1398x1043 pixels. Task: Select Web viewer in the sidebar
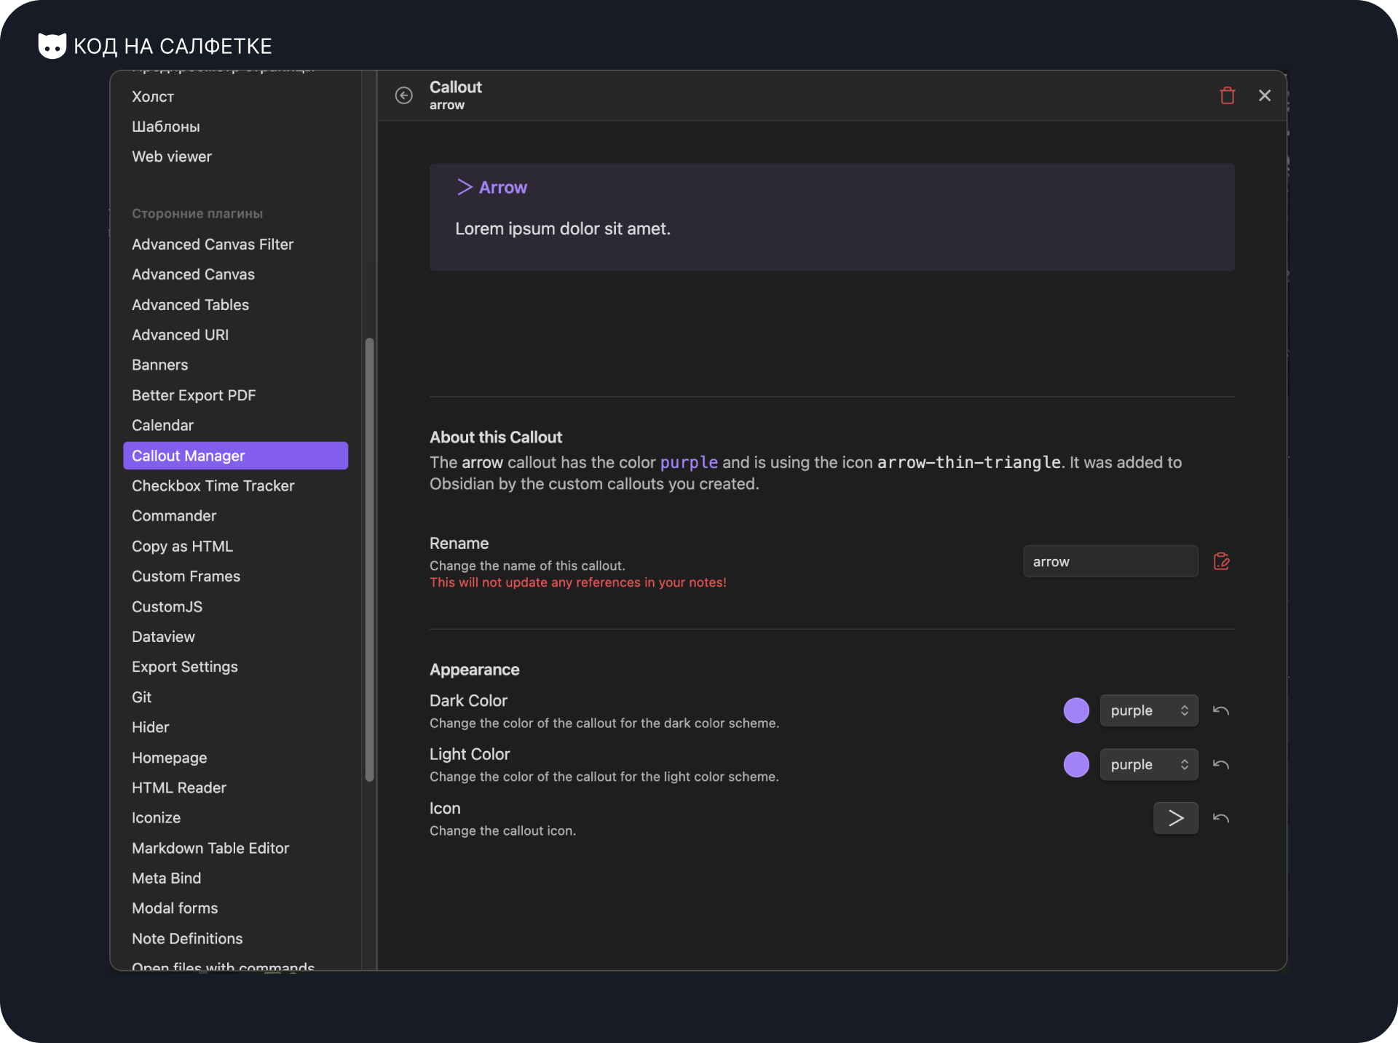(x=172, y=156)
